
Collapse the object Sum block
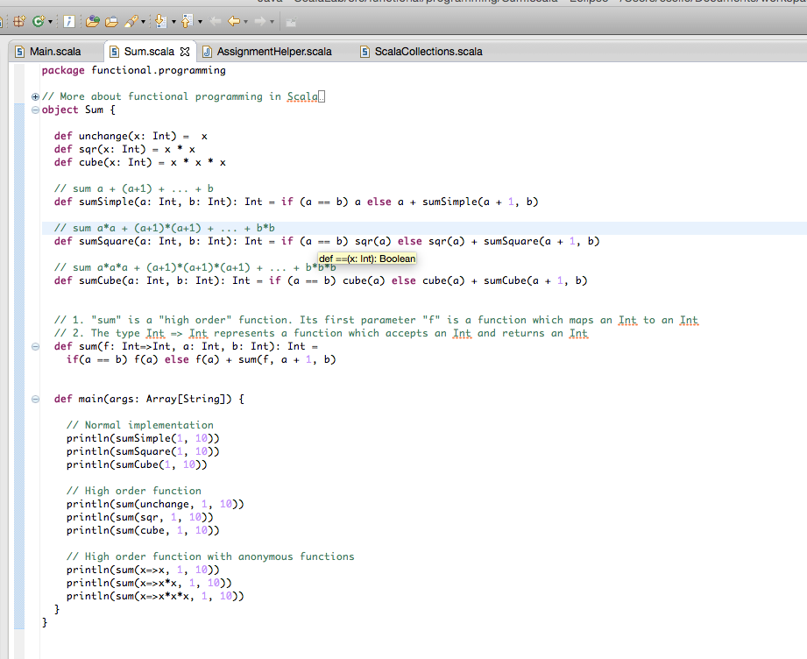35,110
